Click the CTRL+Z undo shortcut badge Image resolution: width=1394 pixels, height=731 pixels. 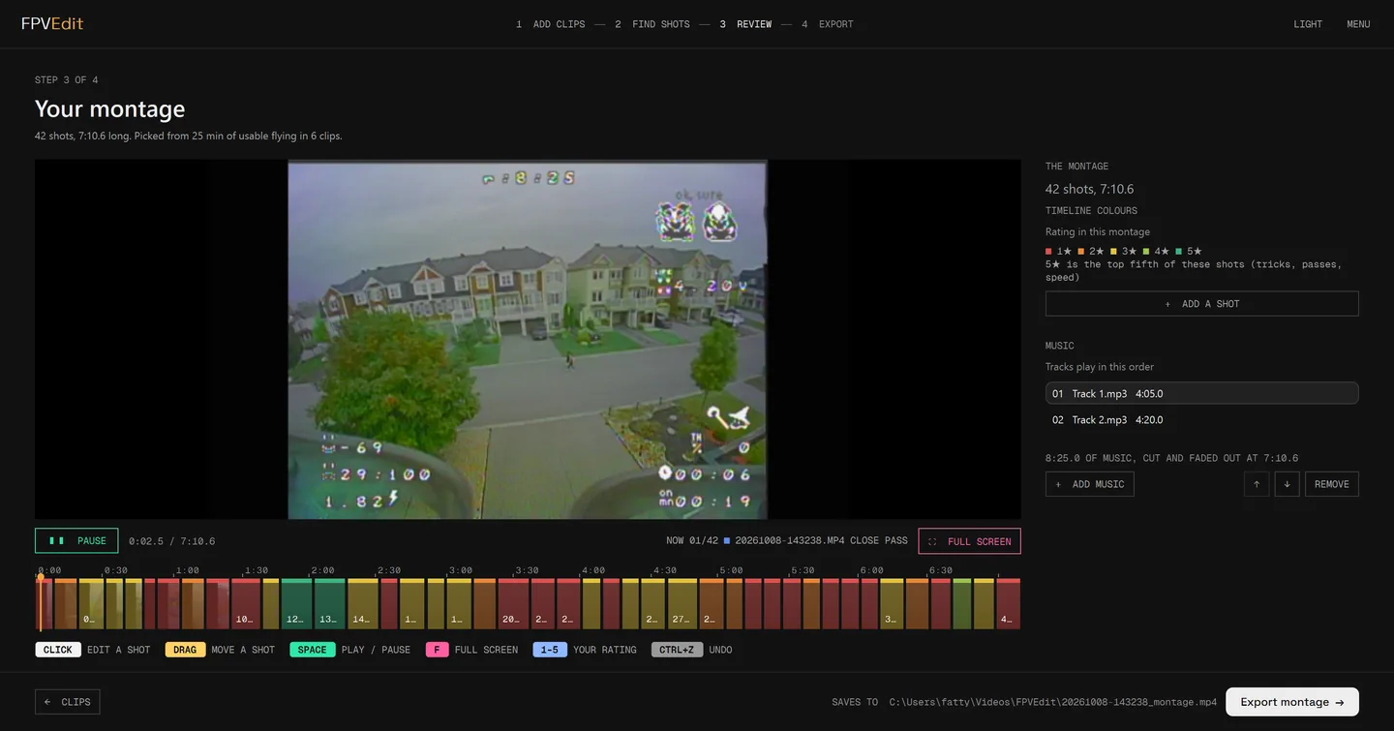coord(677,650)
